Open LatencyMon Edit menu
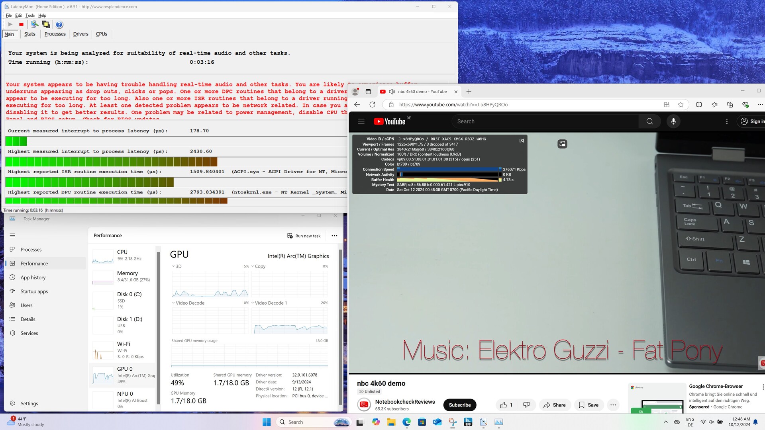The width and height of the screenshot is (765, 430). click(x=18, y=16)
